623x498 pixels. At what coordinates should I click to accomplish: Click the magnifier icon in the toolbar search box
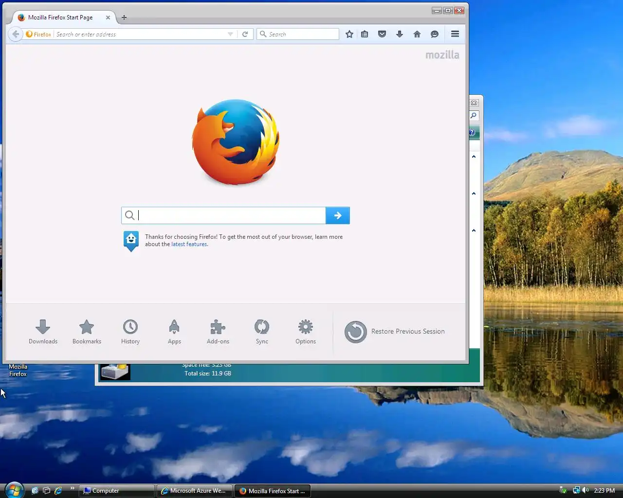coord(263,34)
